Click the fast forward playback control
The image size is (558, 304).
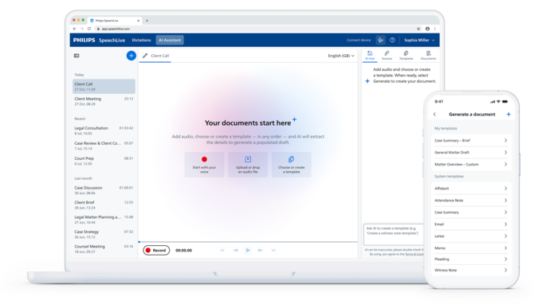261,251
